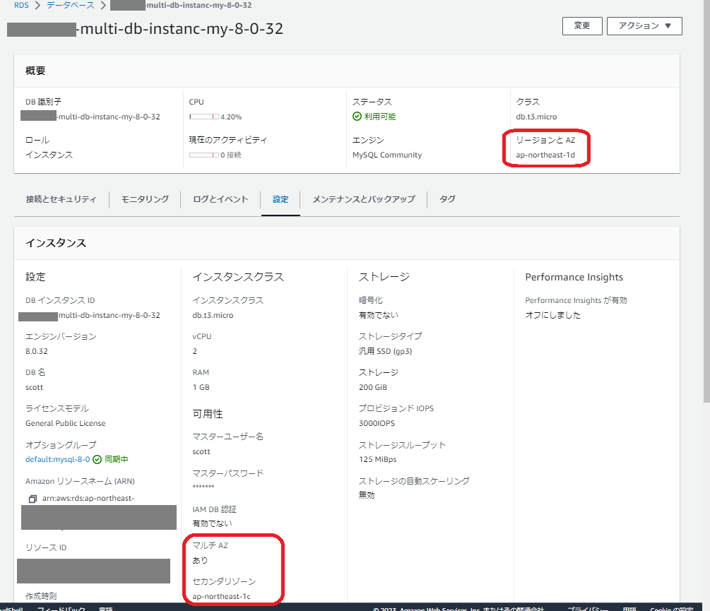Click the option group sync status icon
The height and width of the screenshot is (611, 710).
[97, 459]
